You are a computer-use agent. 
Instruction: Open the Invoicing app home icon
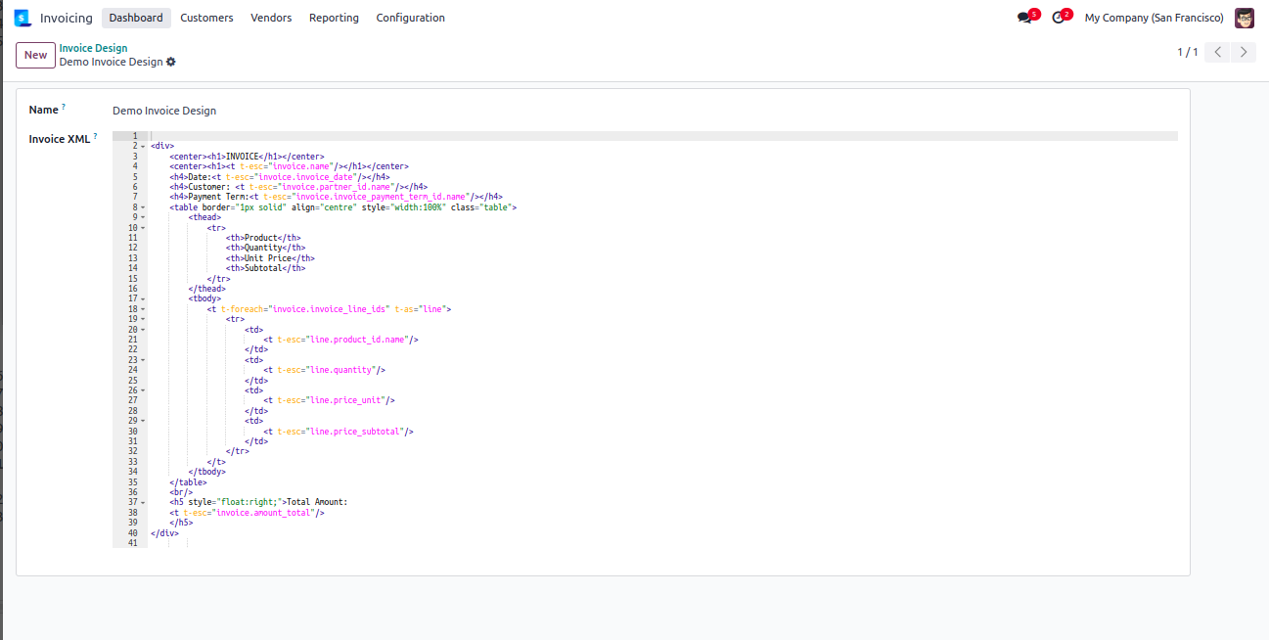coord(23,18)
